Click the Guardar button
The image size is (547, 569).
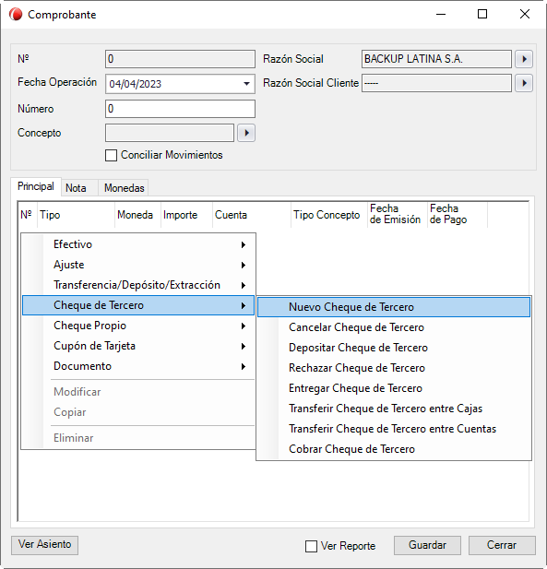427,545
